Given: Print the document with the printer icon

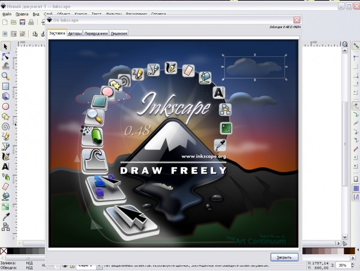Looking at the screenshot, I should pyautogui.click(x=31, y=22).
